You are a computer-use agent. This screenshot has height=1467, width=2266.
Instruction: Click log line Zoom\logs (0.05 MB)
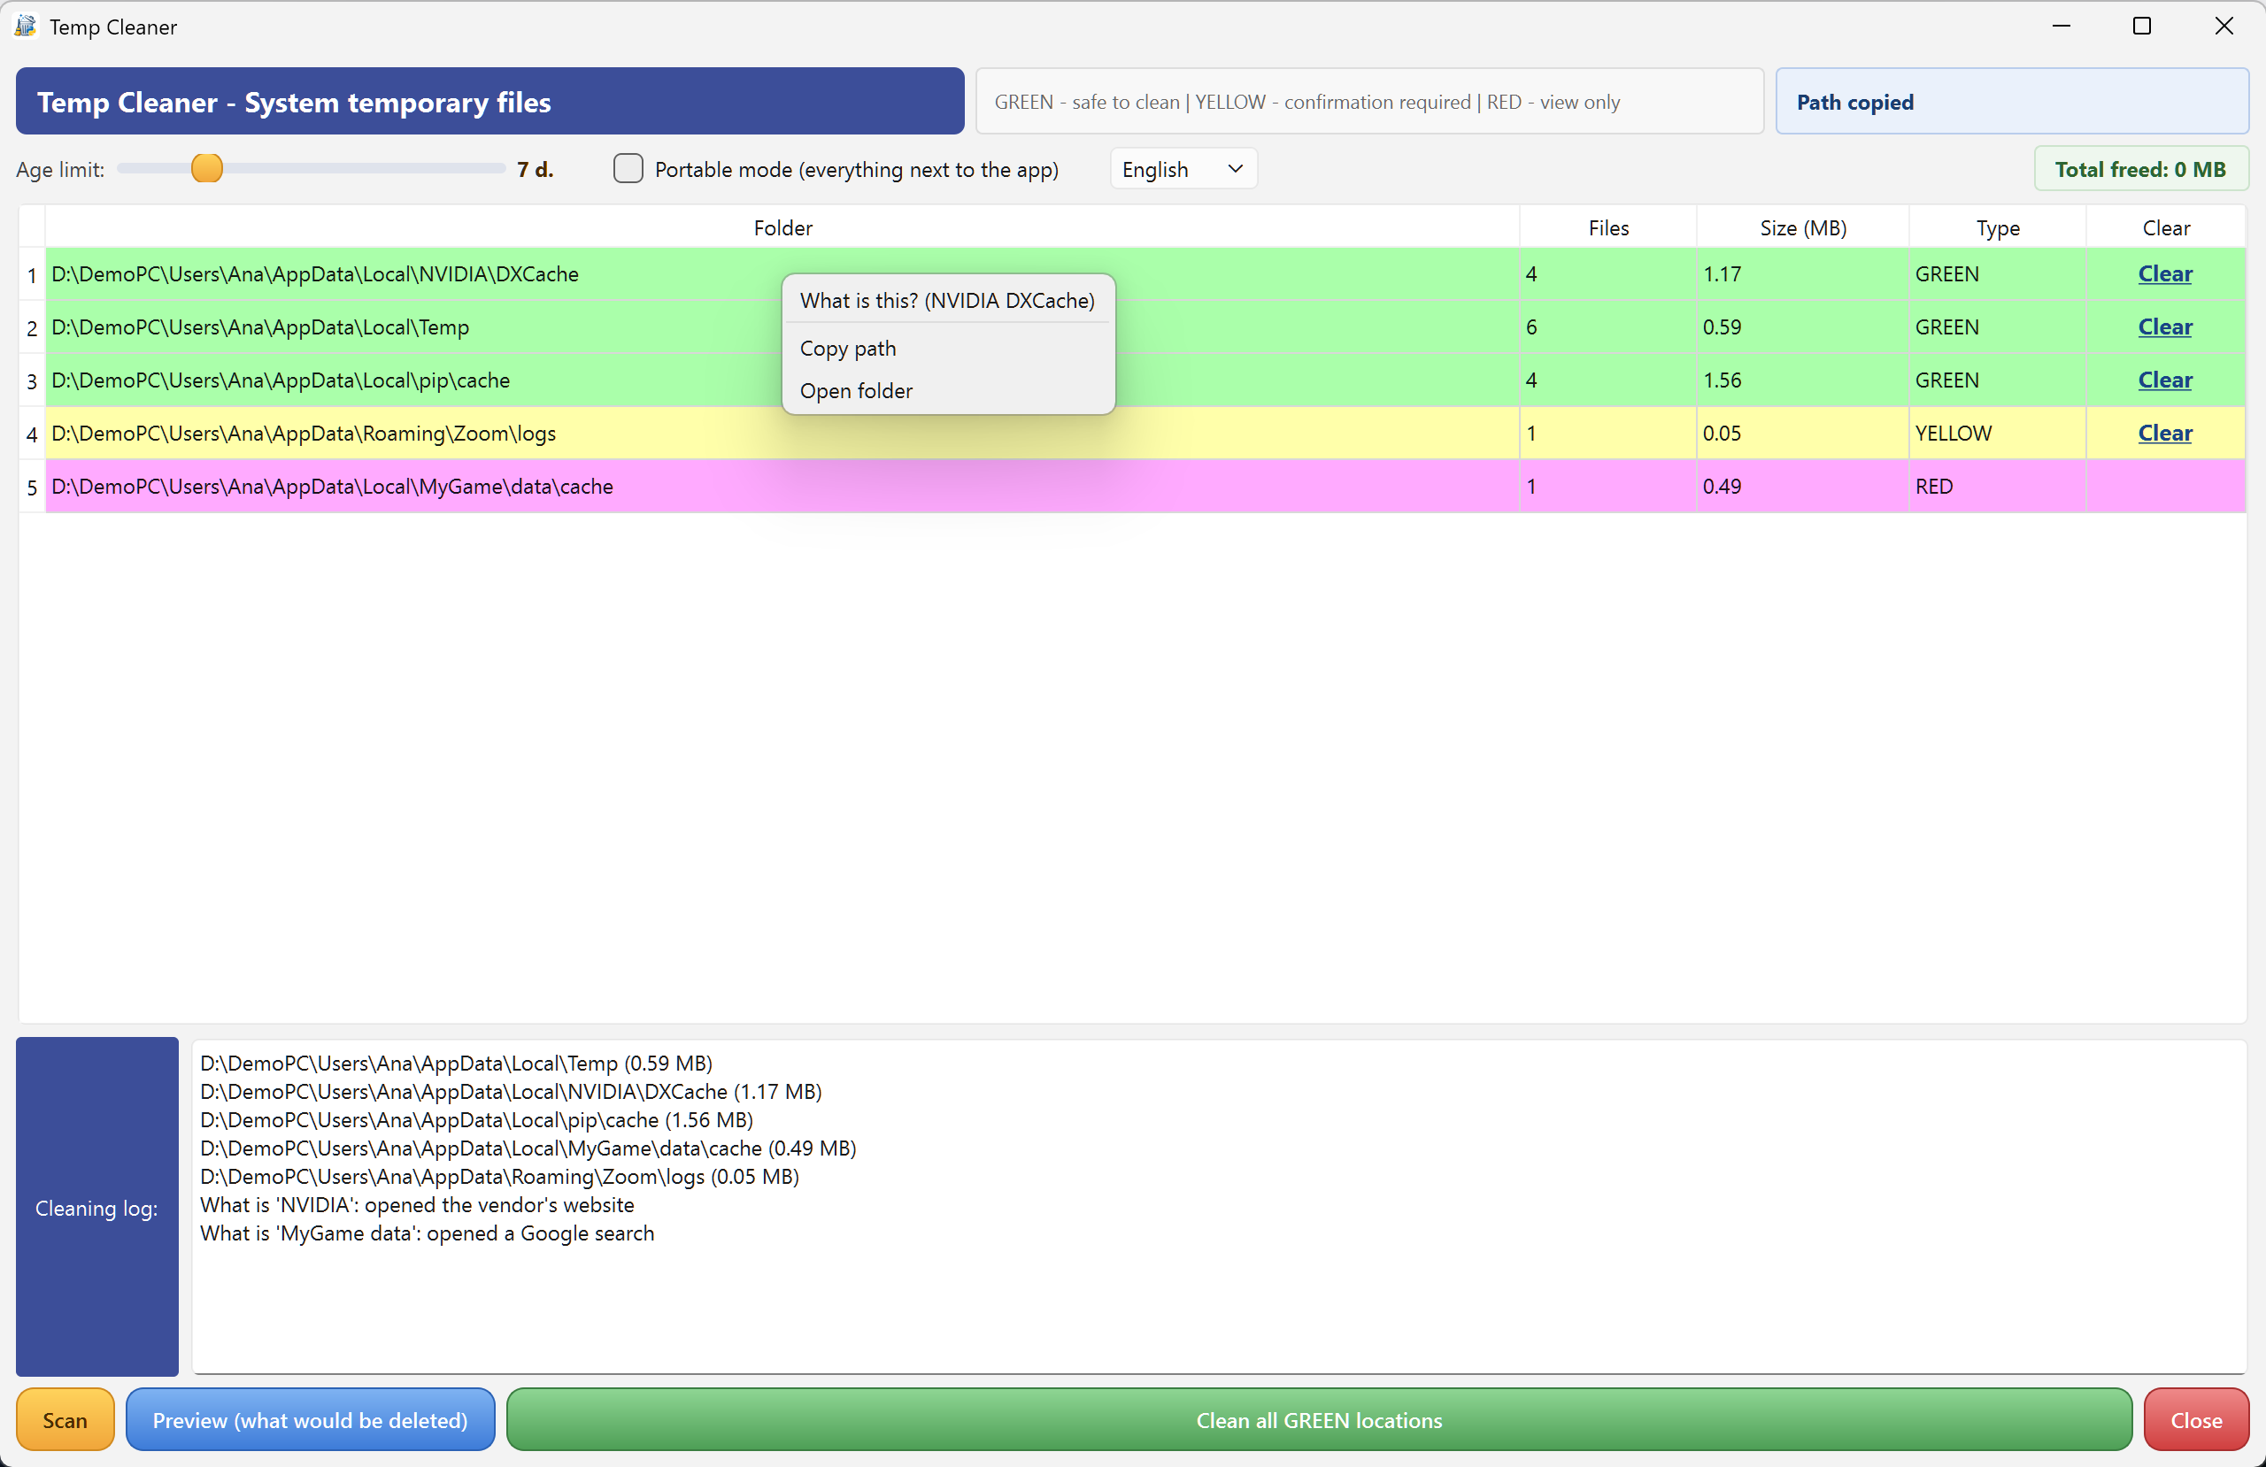click(x=500, y=1176)
